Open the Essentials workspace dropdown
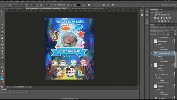Viewport: 177px width, 100px height. (169, 5)
